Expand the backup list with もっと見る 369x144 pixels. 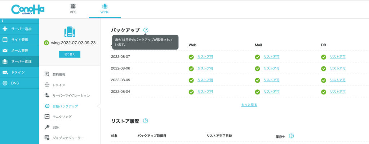point(249,105)
